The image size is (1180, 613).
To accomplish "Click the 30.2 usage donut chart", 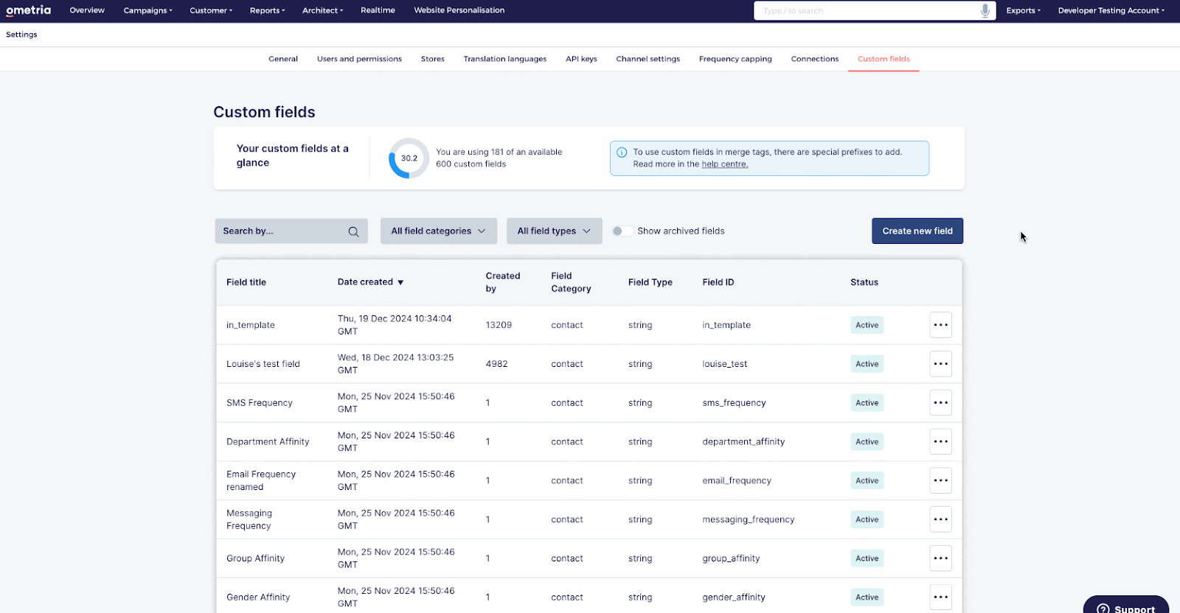I will [x=409, y=158].
